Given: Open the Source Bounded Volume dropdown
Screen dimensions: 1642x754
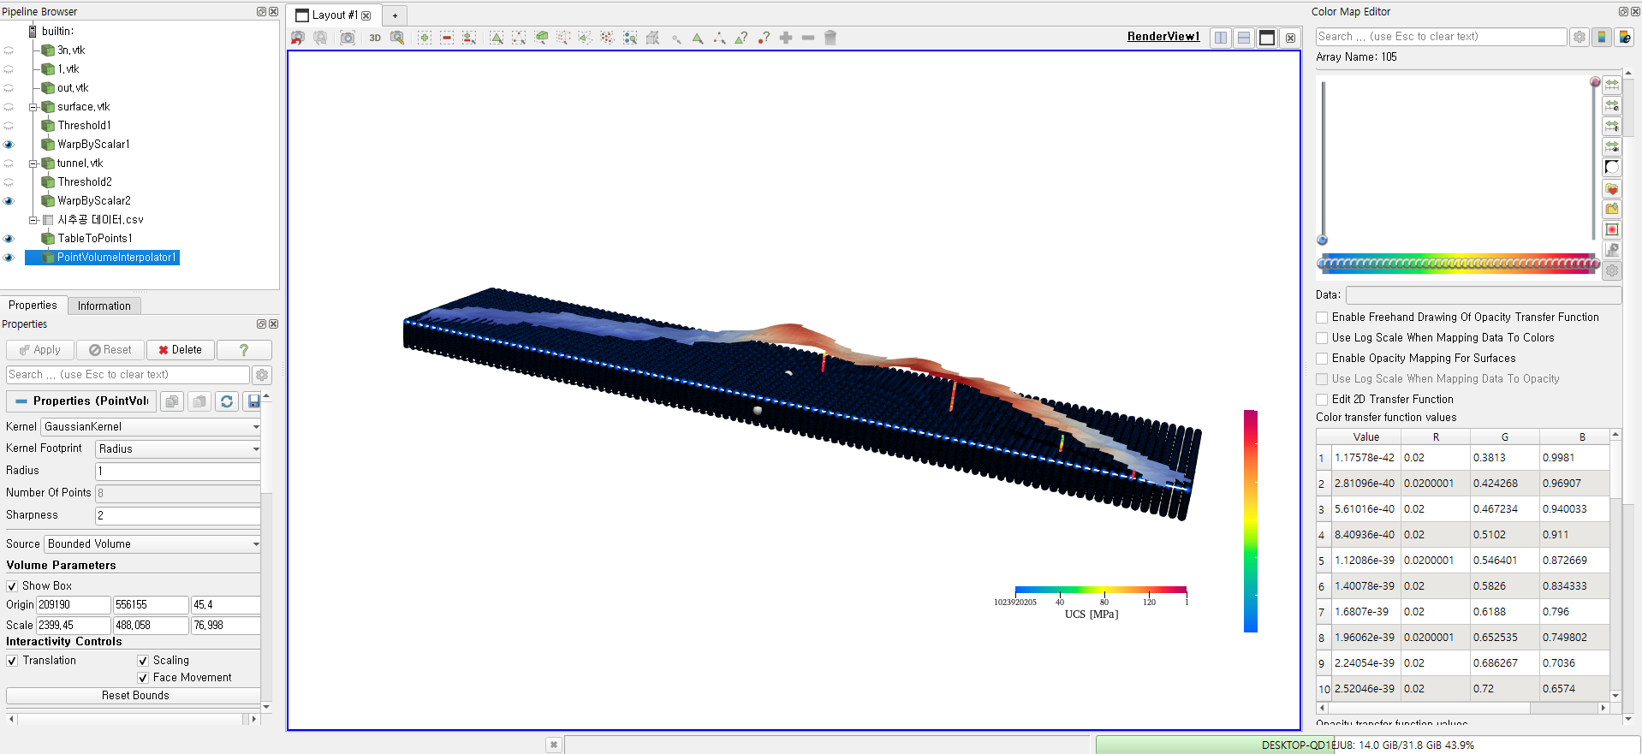Looking at the screenshot, I should pos(152,544).
